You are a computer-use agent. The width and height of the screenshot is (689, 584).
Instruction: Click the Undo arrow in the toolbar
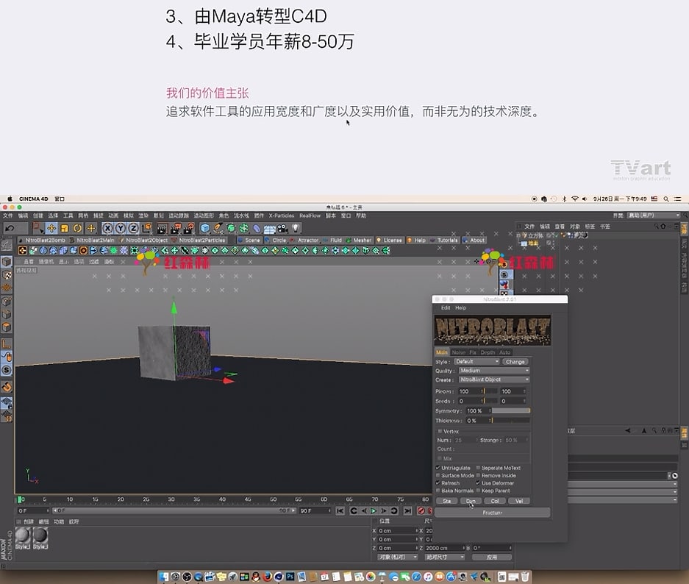click(x=10, y=228)
